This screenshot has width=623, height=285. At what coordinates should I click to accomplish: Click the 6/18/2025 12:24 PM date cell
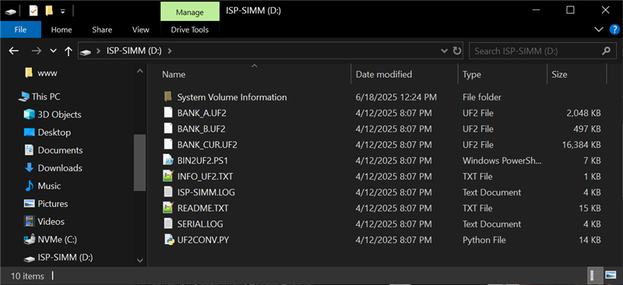click(396, 97)
